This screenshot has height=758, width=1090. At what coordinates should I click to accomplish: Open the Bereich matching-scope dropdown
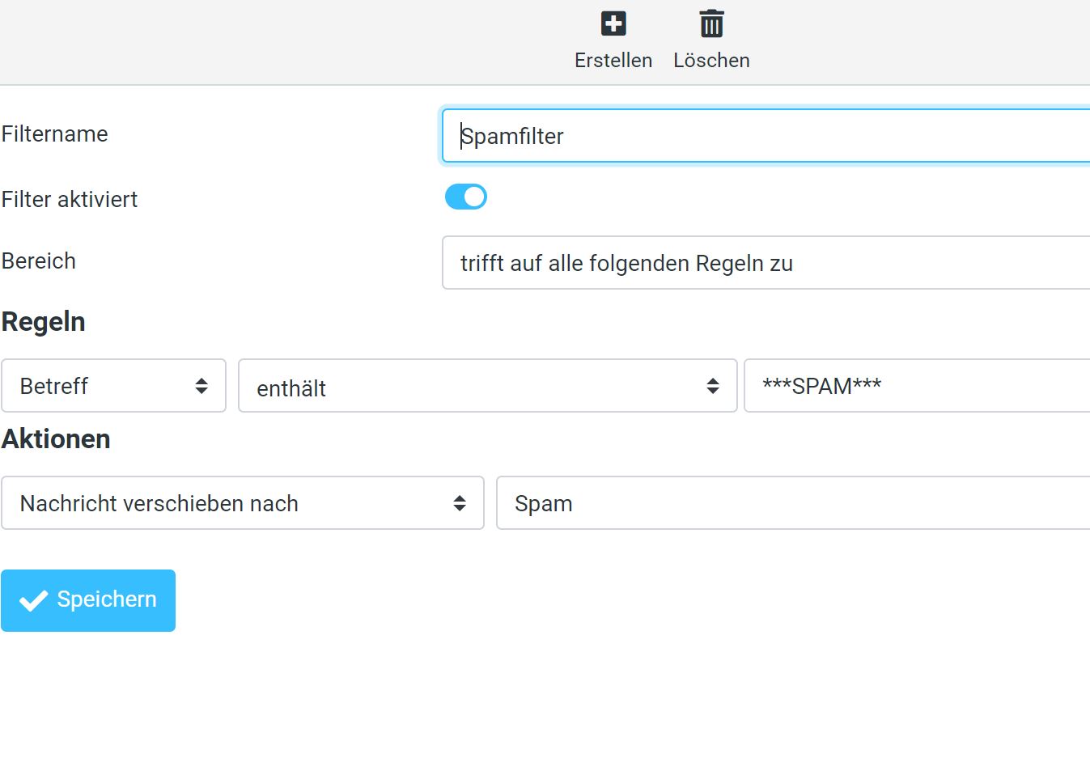tap(765, 263)
